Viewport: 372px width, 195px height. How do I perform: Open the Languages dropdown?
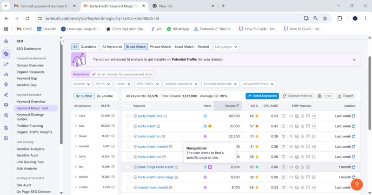click(226, 47)
